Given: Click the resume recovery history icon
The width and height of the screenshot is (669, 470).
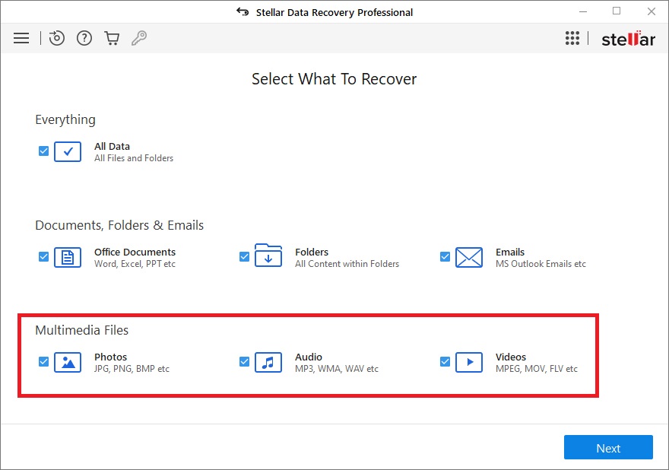Looking at the screenshot, I should tap(56, 38).
